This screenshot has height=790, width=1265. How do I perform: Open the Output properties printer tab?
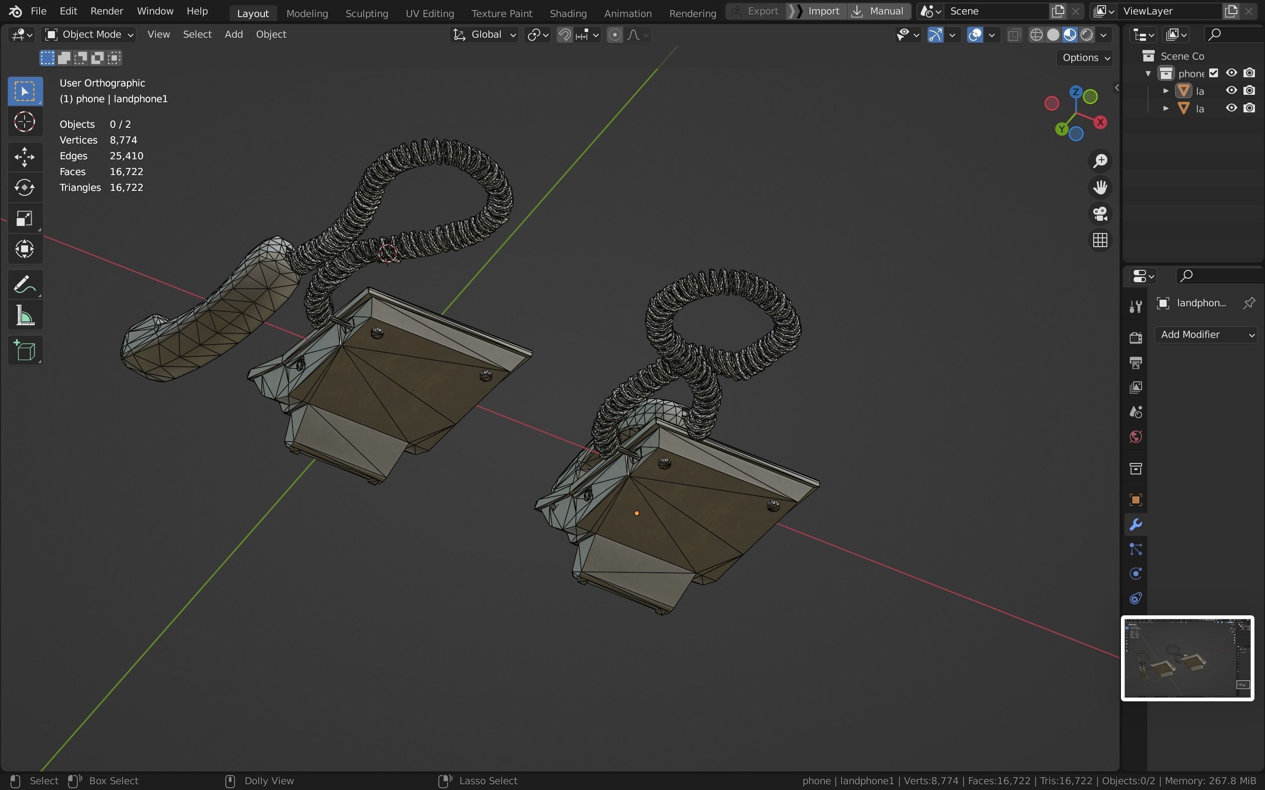[x=1135, y=362]
